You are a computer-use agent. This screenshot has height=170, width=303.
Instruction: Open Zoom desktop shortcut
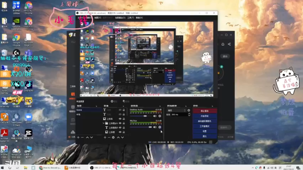[28, 118]
